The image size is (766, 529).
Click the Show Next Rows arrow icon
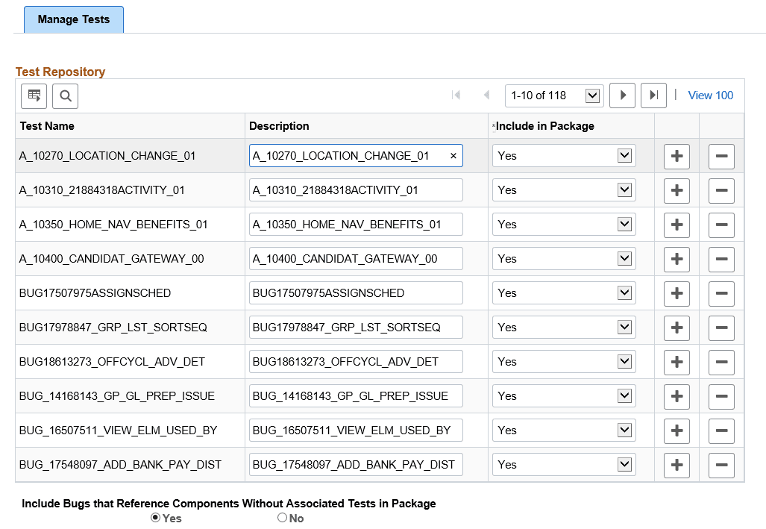(x=622, y=95)
